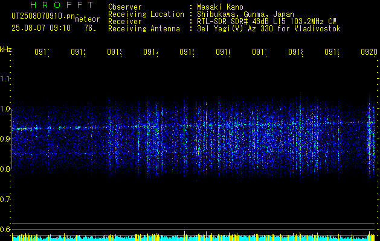This screenshot has height=241, width=380.
Task: Click the date stamp 25.08.07 09:10
Action: (x=41, y=28)
